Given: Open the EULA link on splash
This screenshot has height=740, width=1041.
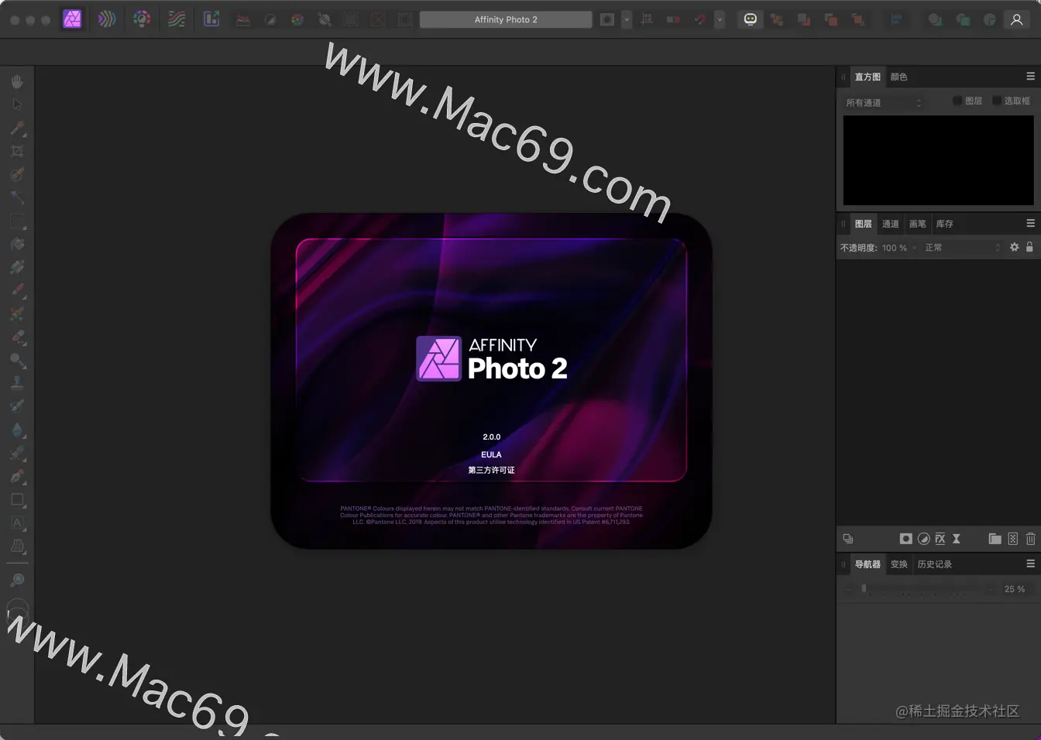Looking at the screenshot, I should (491, 454).
